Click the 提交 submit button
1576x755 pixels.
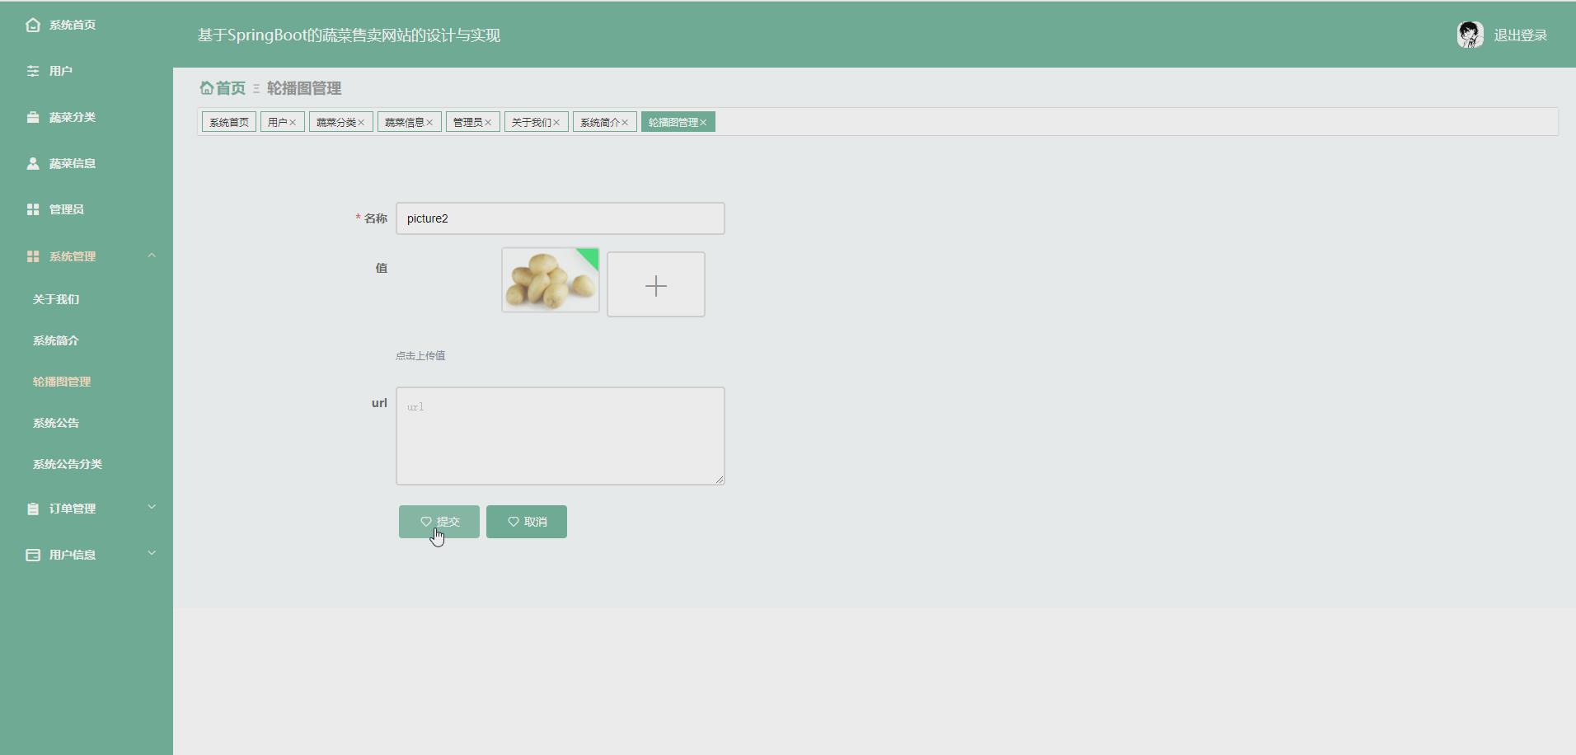pyautogui.click(x=439, y=521)
